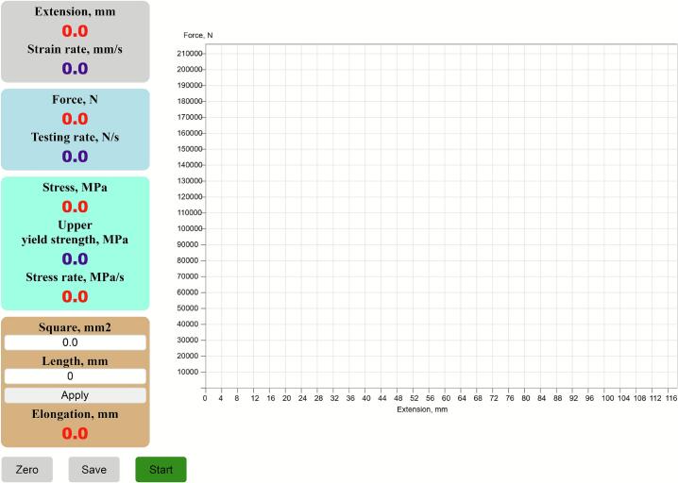678x483 pixels.
Task: Click the 'Strain rate, mm/s' label
Action: [75, 49]
